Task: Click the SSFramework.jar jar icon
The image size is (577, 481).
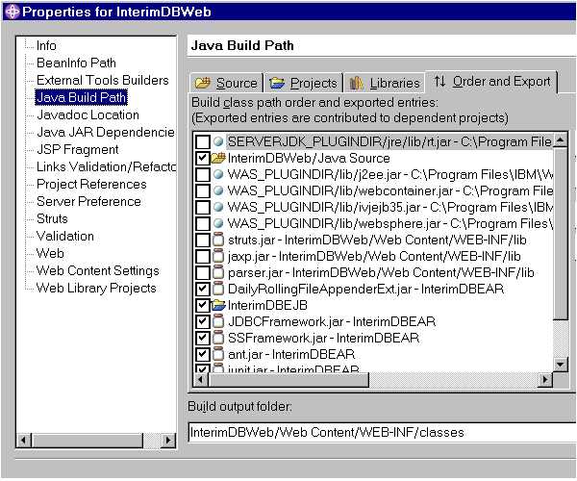Action: tap(218, 338)
